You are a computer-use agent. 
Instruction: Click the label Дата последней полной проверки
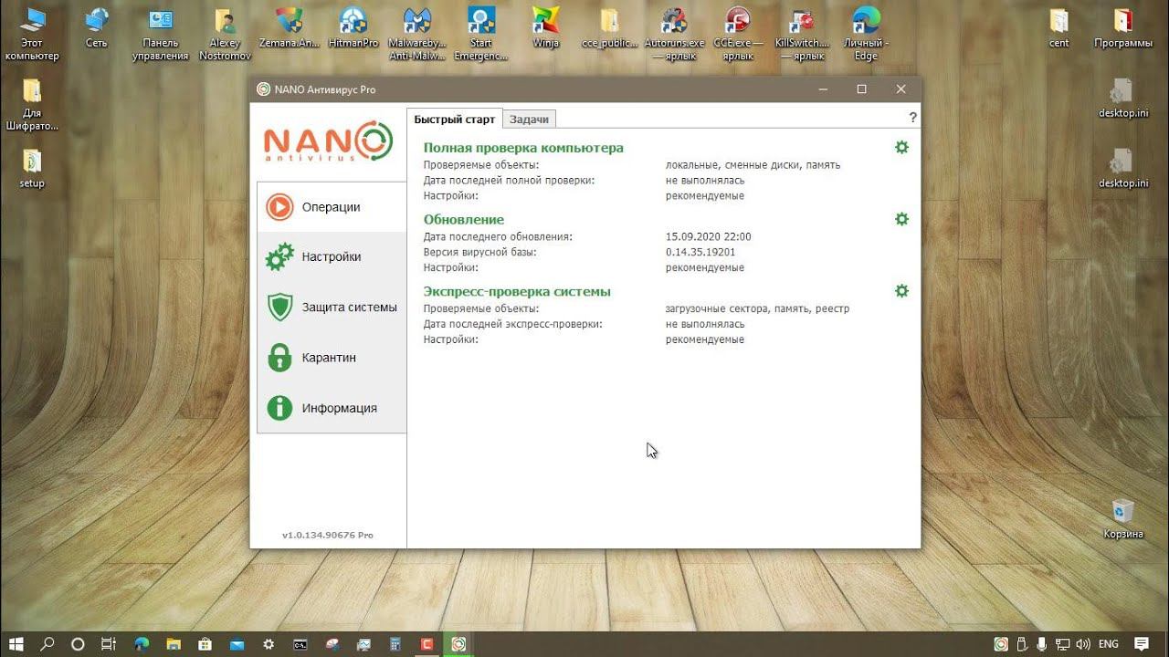510,181
